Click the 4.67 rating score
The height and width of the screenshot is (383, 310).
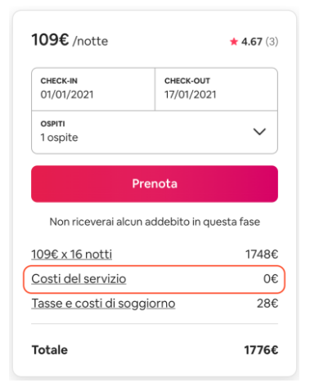point(252,42)
